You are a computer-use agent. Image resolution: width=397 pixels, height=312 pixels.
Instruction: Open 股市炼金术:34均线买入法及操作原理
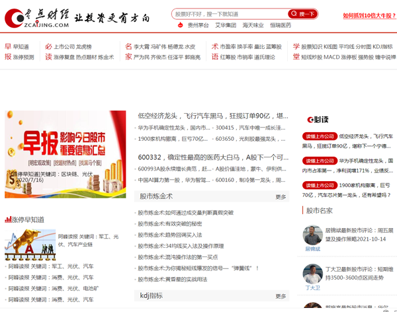tap(181, 246)
